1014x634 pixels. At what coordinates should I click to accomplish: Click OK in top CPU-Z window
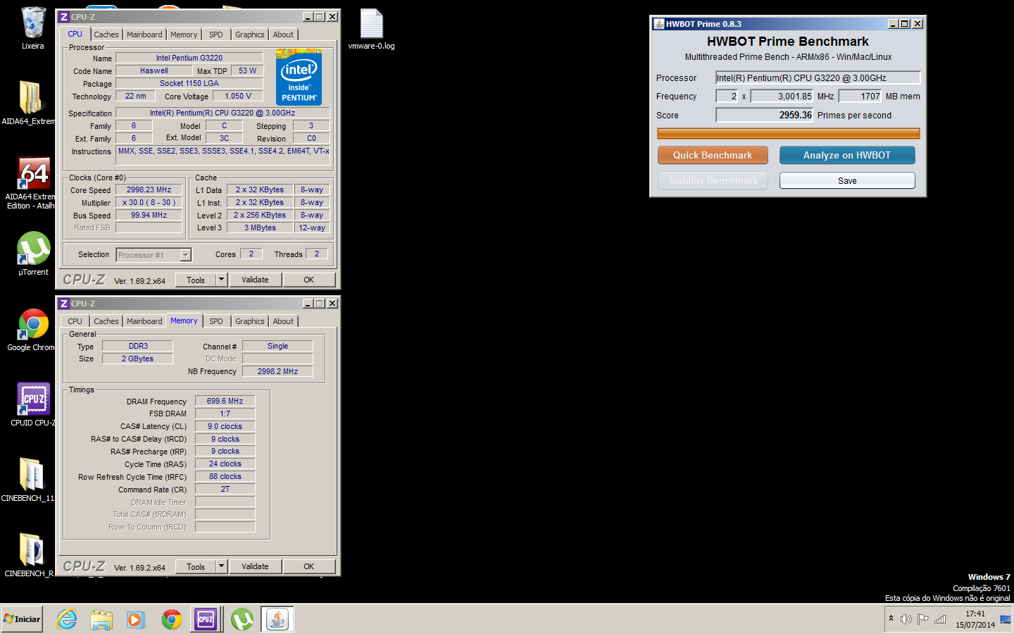(308, 280)
